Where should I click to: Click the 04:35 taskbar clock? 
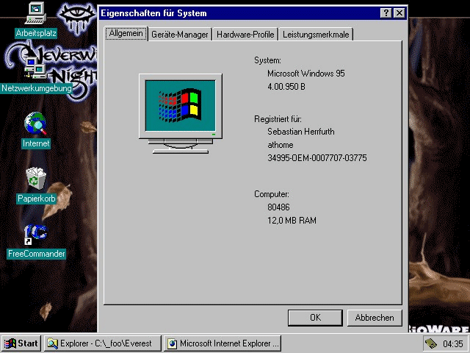(x=453, y=343)
